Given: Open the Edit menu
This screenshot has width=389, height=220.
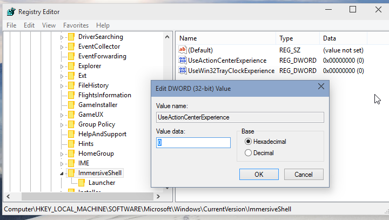Looking at the screenshot, I should (x=29, y=25).
